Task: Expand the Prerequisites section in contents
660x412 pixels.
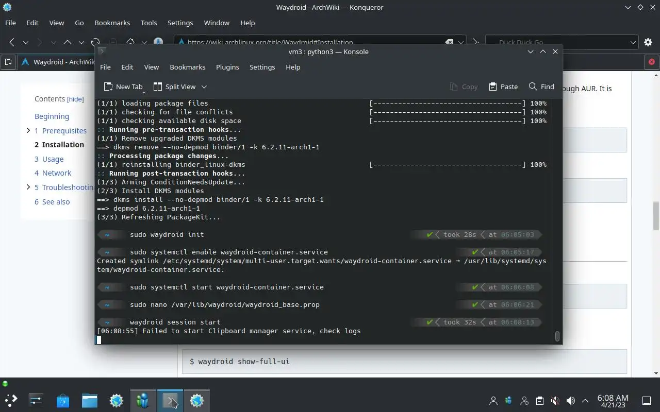Action: (x=28, y=130)
